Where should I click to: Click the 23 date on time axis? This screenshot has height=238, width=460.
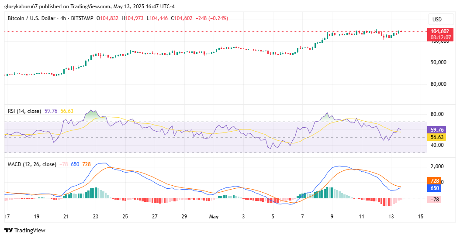96,216
